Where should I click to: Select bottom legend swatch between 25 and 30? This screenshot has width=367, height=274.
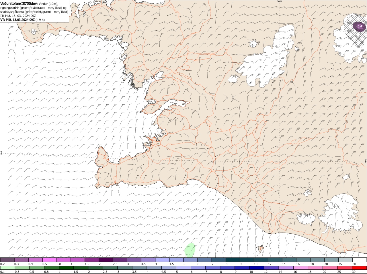[x=345, y=268]
